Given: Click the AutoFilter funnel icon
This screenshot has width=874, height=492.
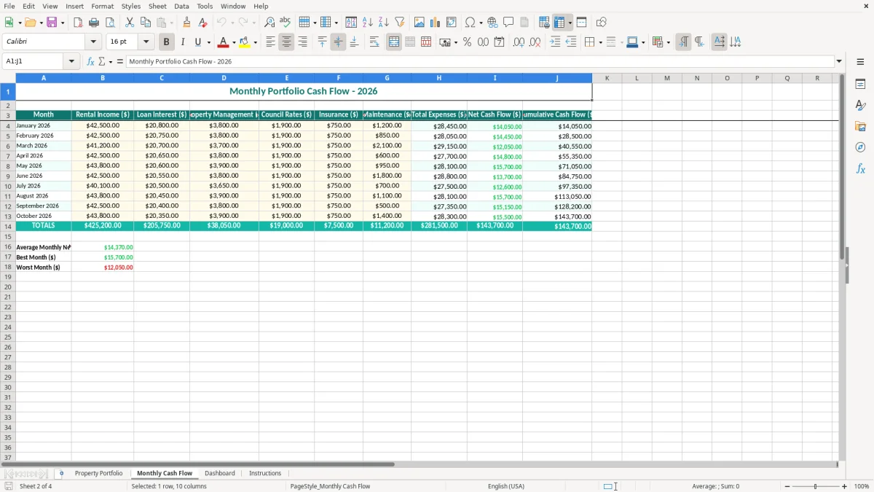Looking at the screenshot, I should coord(400,23).
